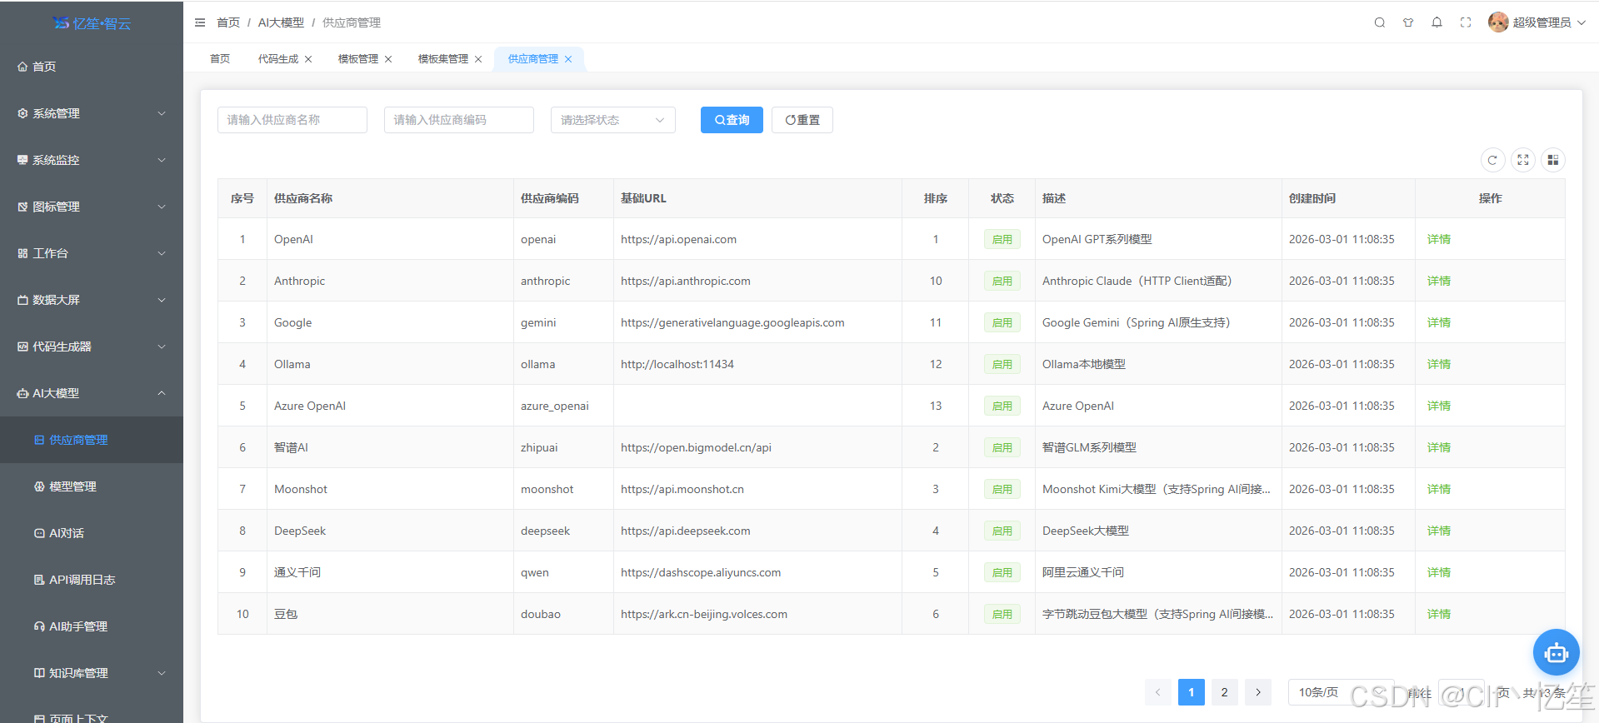Expand 数据大屏 sidebar menu

pyautogui.click(x=92, y=300)
